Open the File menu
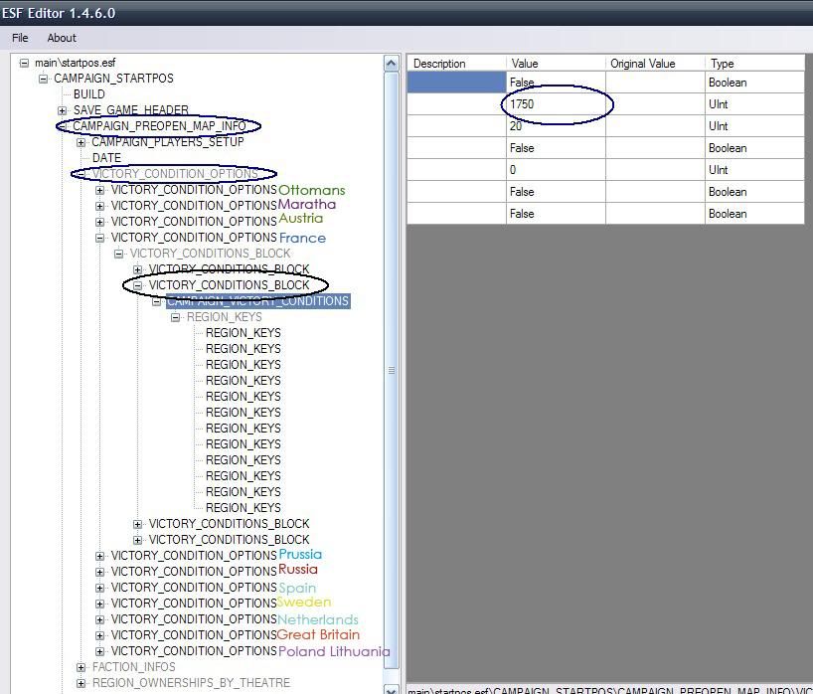Screen dimensions: 813x694 click(x=20, y=38)
